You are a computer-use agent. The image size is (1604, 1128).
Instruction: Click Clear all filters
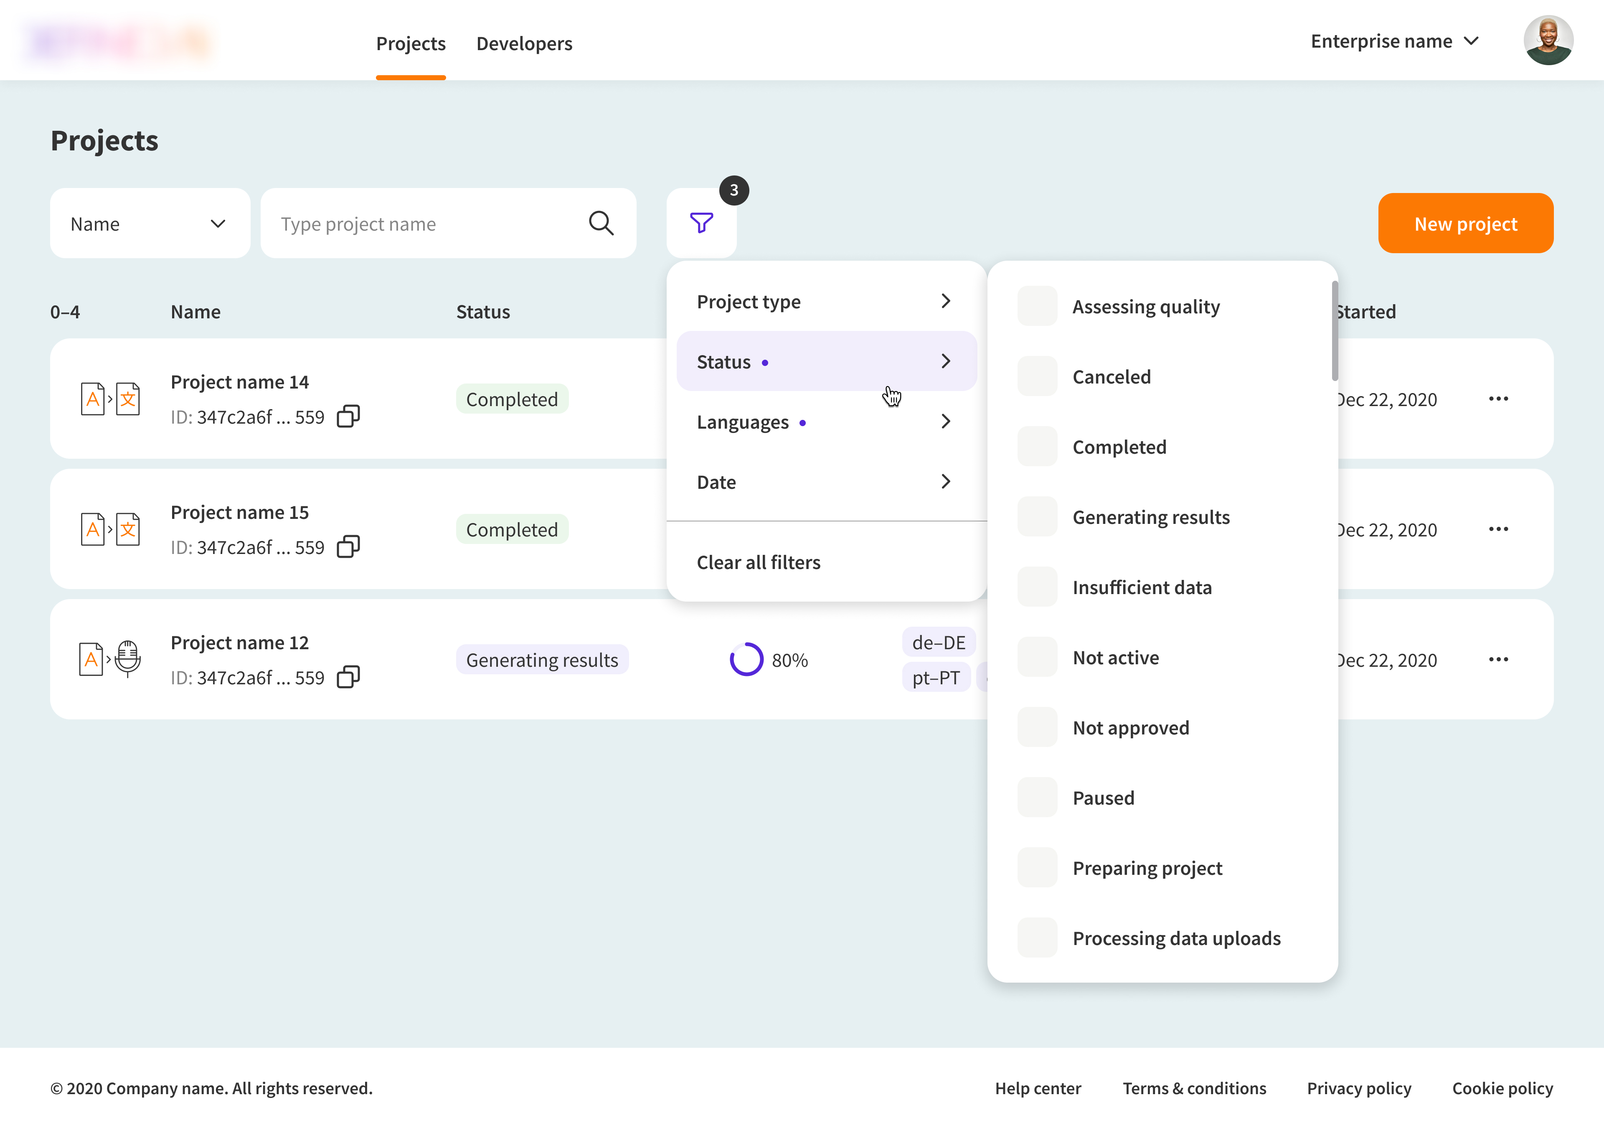click(x=758, y=563)
